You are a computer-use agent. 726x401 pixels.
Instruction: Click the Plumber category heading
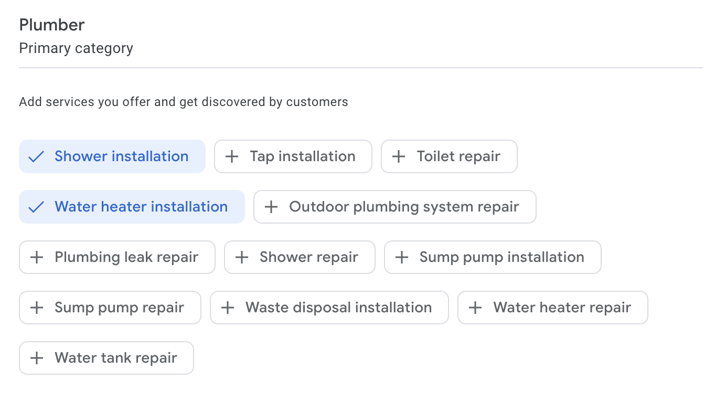[51, 24]
